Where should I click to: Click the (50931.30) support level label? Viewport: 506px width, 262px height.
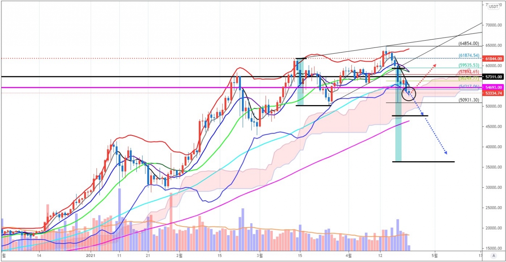click(469, 100)
